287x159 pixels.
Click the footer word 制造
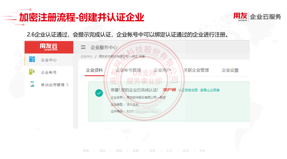tap(103, 151)
